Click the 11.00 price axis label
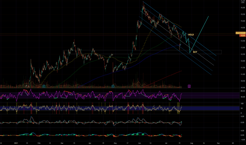Screen dimensions: 246x145 pyautogui.click(x=243, y=74)
